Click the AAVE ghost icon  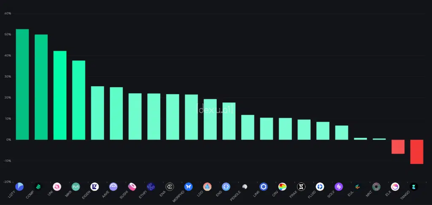point(113,187)
